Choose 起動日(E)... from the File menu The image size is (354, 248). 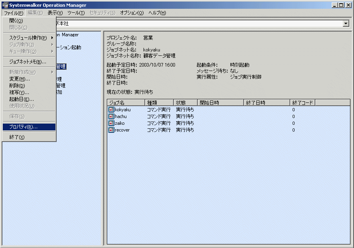click(x=29, y=99)
